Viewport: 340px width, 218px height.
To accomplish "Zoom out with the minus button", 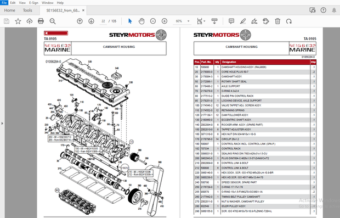I will click(153, 21).
